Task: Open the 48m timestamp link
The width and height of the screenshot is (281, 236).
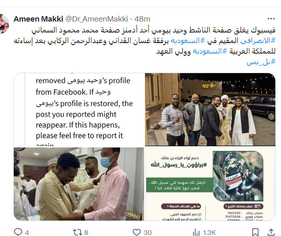Action: [x=142, y=19]
